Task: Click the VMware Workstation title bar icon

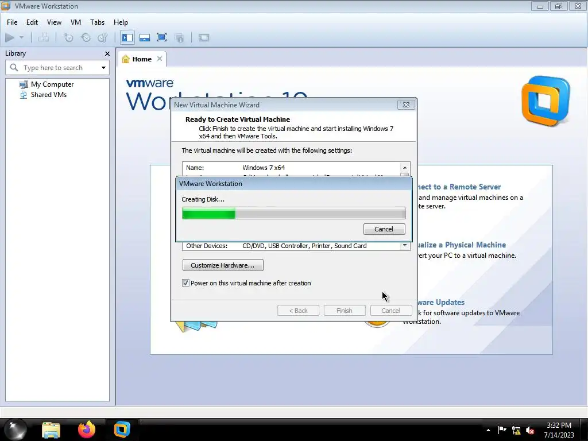Action: [x=6, y=6]
